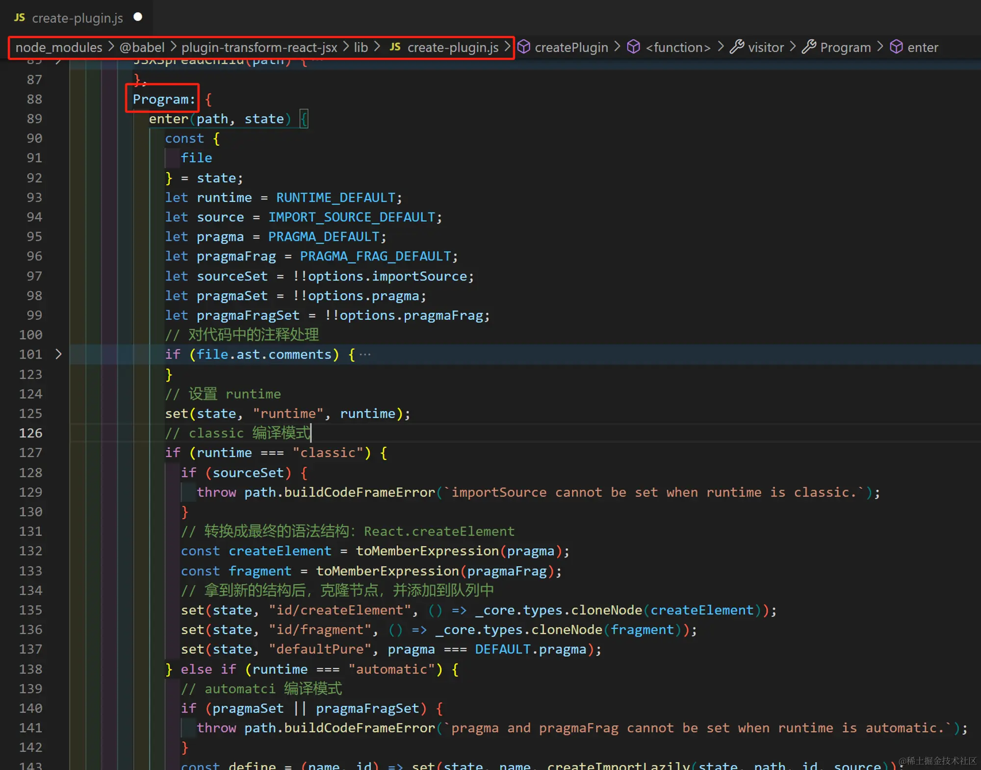This screenshot has height=770, width=981.
Task: Click line number 126 in the gutter
Action: coord(30,433)
